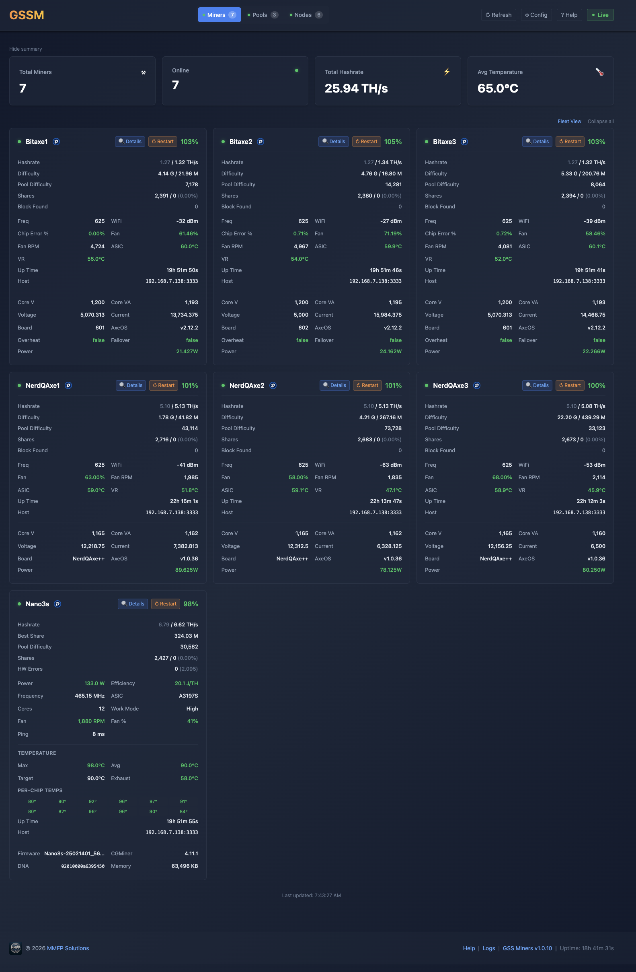The image size is (636, 972).
Task: Click the Bitaxe3 Pool Difficulty 8,064
Action: coord(598,185)
